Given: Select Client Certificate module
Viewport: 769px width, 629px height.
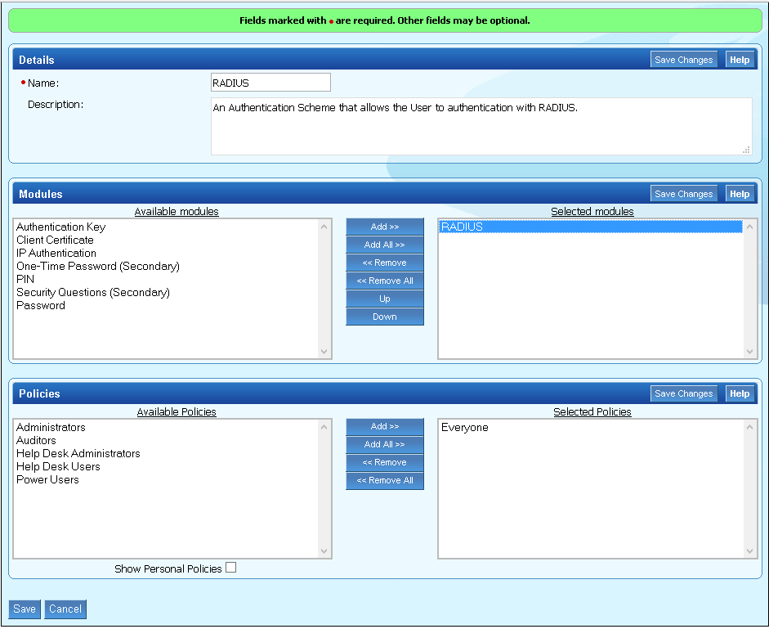Looking at the screenshot, I should pos(55,240).
